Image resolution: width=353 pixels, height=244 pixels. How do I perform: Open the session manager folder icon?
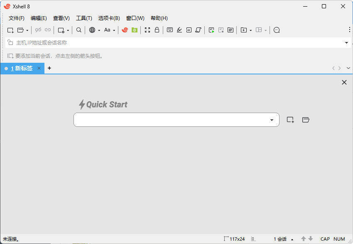point(20,30)
